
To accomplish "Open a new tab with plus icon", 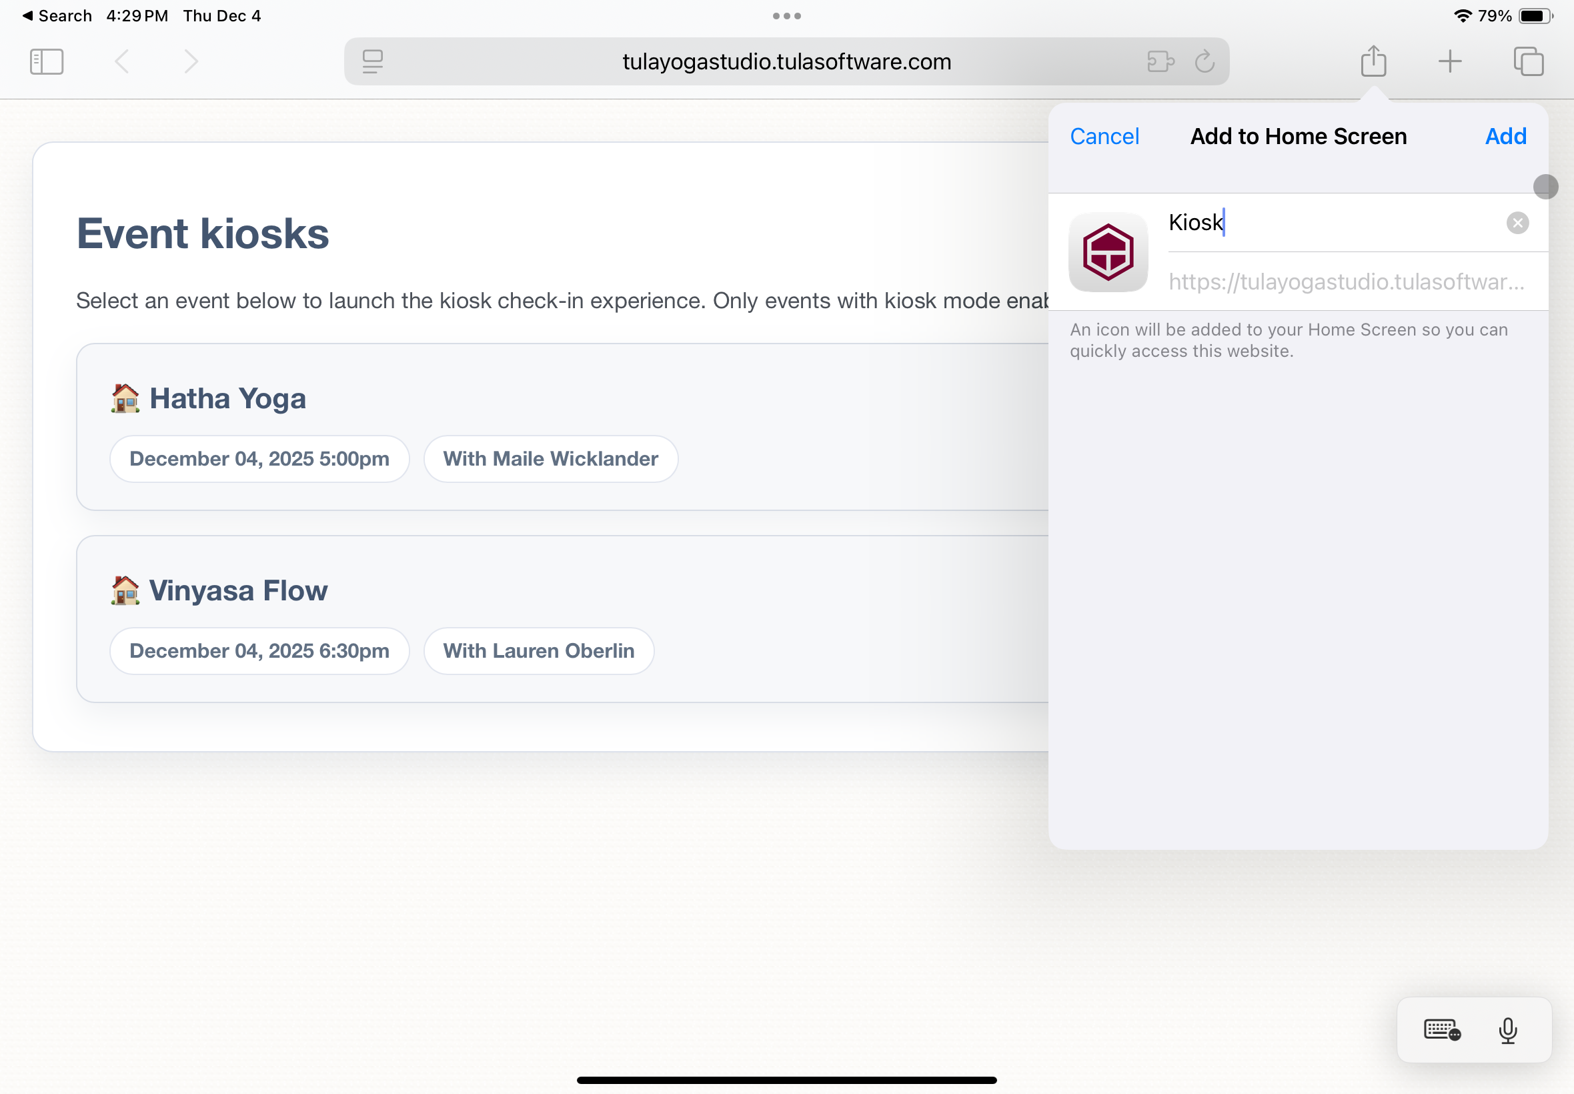I will pyautogui.click(x=1449, y=61).
